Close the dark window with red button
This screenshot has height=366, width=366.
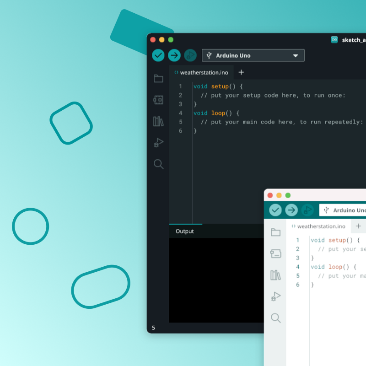click(153, 40)
